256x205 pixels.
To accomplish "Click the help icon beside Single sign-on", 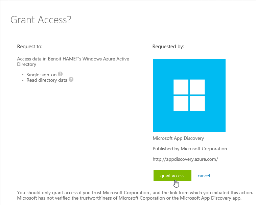I will click(x=60, y=74).
